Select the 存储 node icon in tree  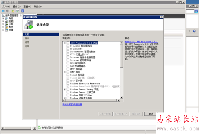coord(6,30)
